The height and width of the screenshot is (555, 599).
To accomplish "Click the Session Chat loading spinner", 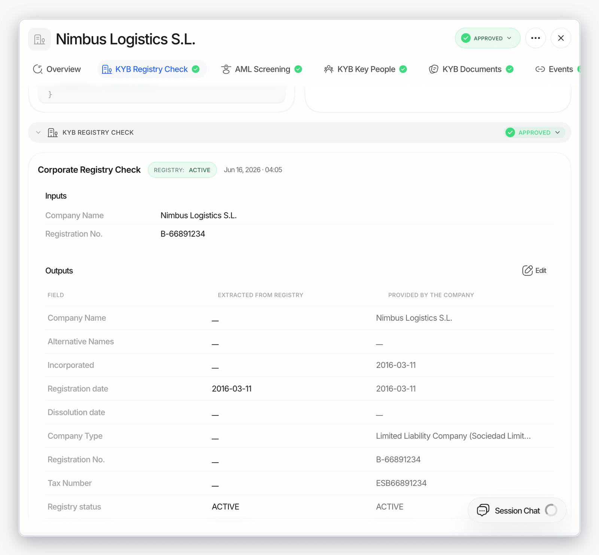I will [551, 510].
